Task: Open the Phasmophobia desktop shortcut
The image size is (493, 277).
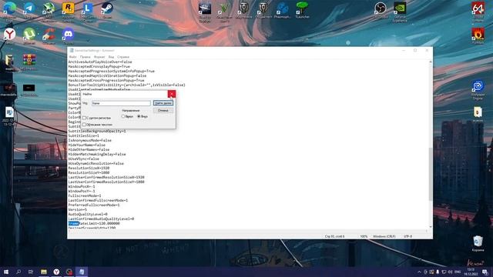Action: coord(283,8)
